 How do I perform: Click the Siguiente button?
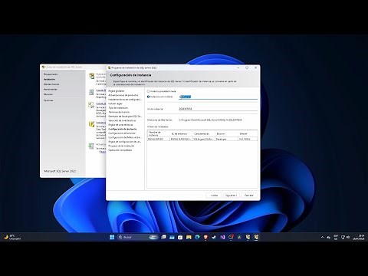pos(232,195)
